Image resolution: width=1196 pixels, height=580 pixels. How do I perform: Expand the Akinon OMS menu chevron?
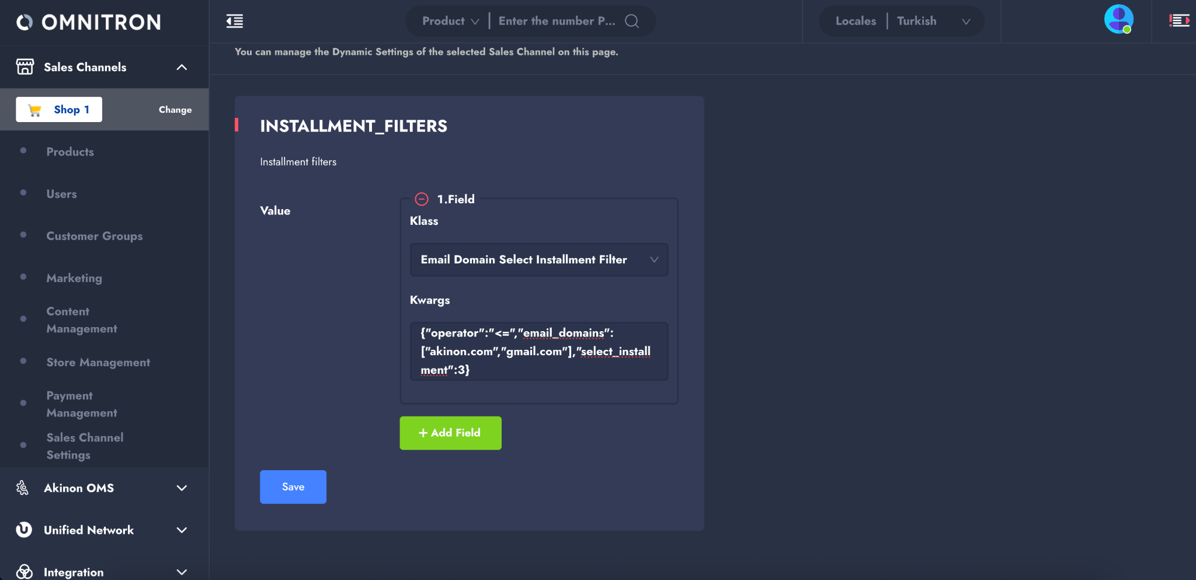182,488
